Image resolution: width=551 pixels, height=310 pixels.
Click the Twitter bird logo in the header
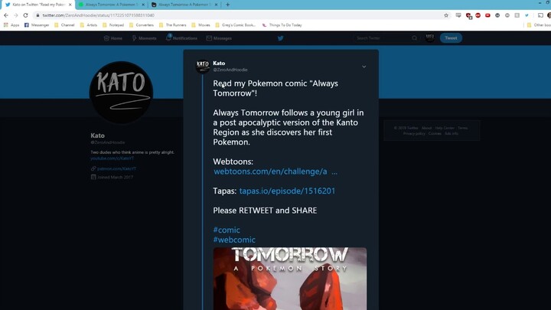click(x=280, y=38)
